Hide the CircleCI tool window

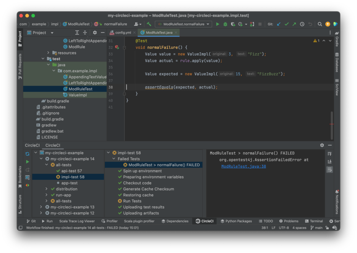click(330, 145)
